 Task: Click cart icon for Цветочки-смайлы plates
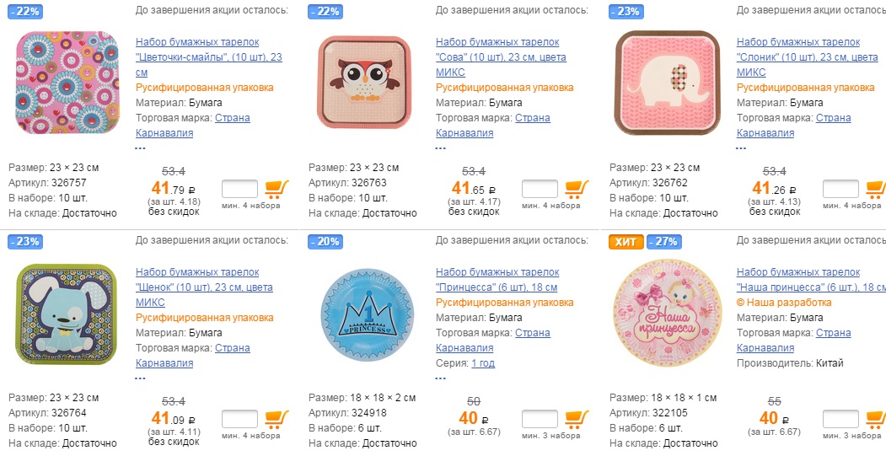click(277, 189)
